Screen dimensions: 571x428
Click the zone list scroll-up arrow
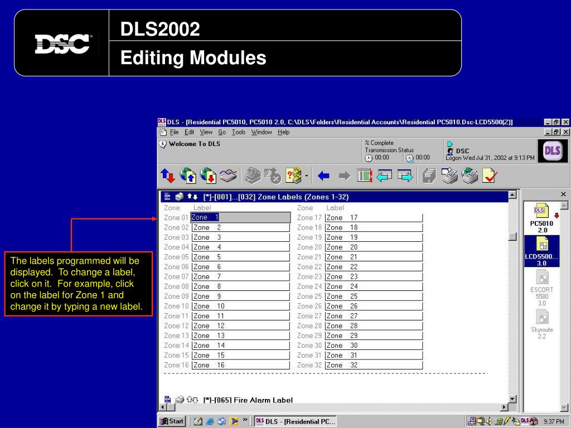point(512,194)
